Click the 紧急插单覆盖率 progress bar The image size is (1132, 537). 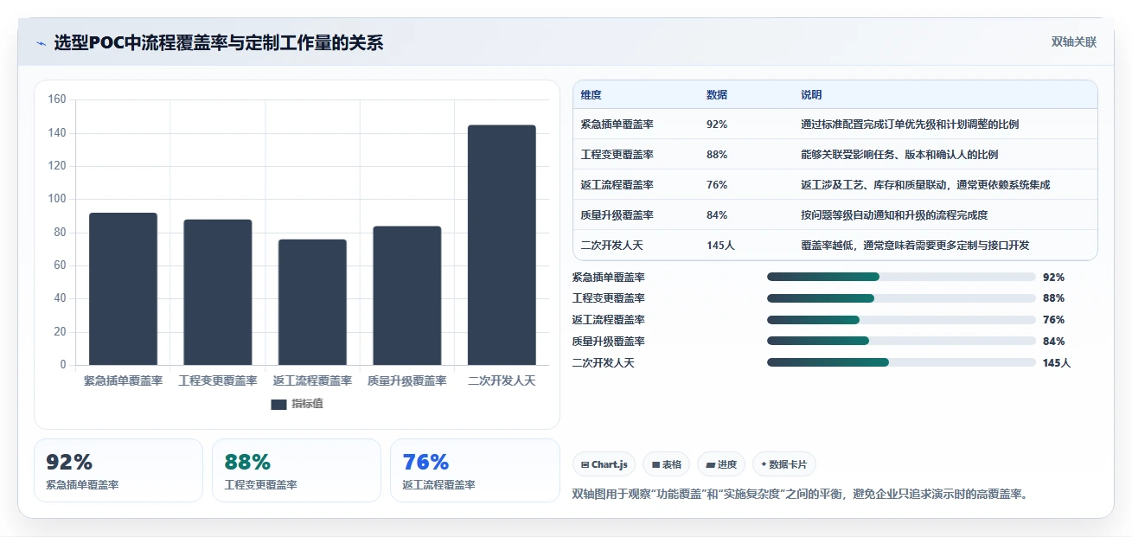(901, 277)
